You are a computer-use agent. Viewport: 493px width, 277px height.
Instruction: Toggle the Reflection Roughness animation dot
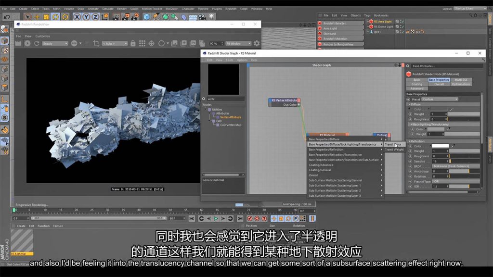[410, 156]
